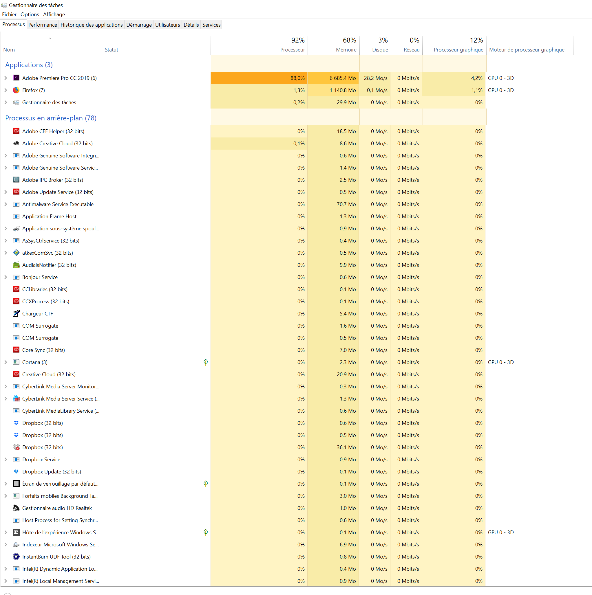Click the Adobe Premiere Pro icon
The image size is (592, 595).
[16, 78]
